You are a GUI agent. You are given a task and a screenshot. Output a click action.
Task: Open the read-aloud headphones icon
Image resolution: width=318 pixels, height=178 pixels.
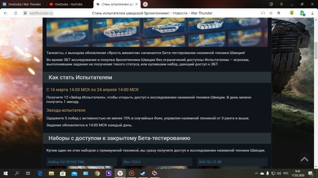tap(263, 13)
